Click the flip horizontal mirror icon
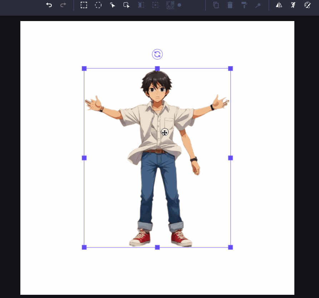Image resolution: width=319 pixels, height=298 pixels. coord(279,5)
